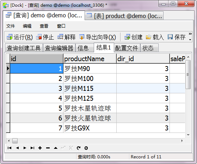The height and width of the screenshot is (164, 197).
Task: Click the id column header
Action: point(37,59)
